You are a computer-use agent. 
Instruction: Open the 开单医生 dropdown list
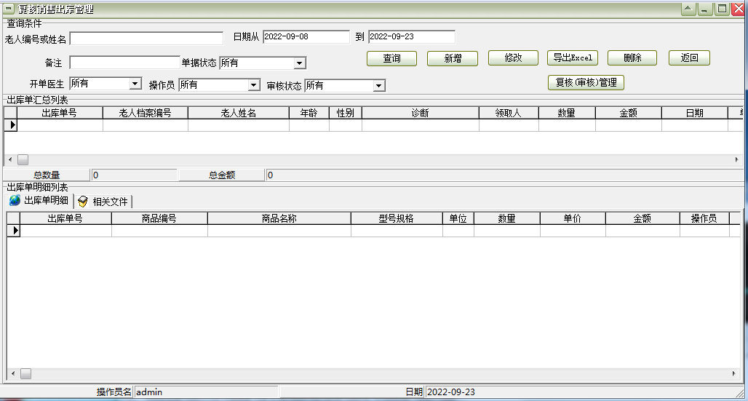pos(135,84)
